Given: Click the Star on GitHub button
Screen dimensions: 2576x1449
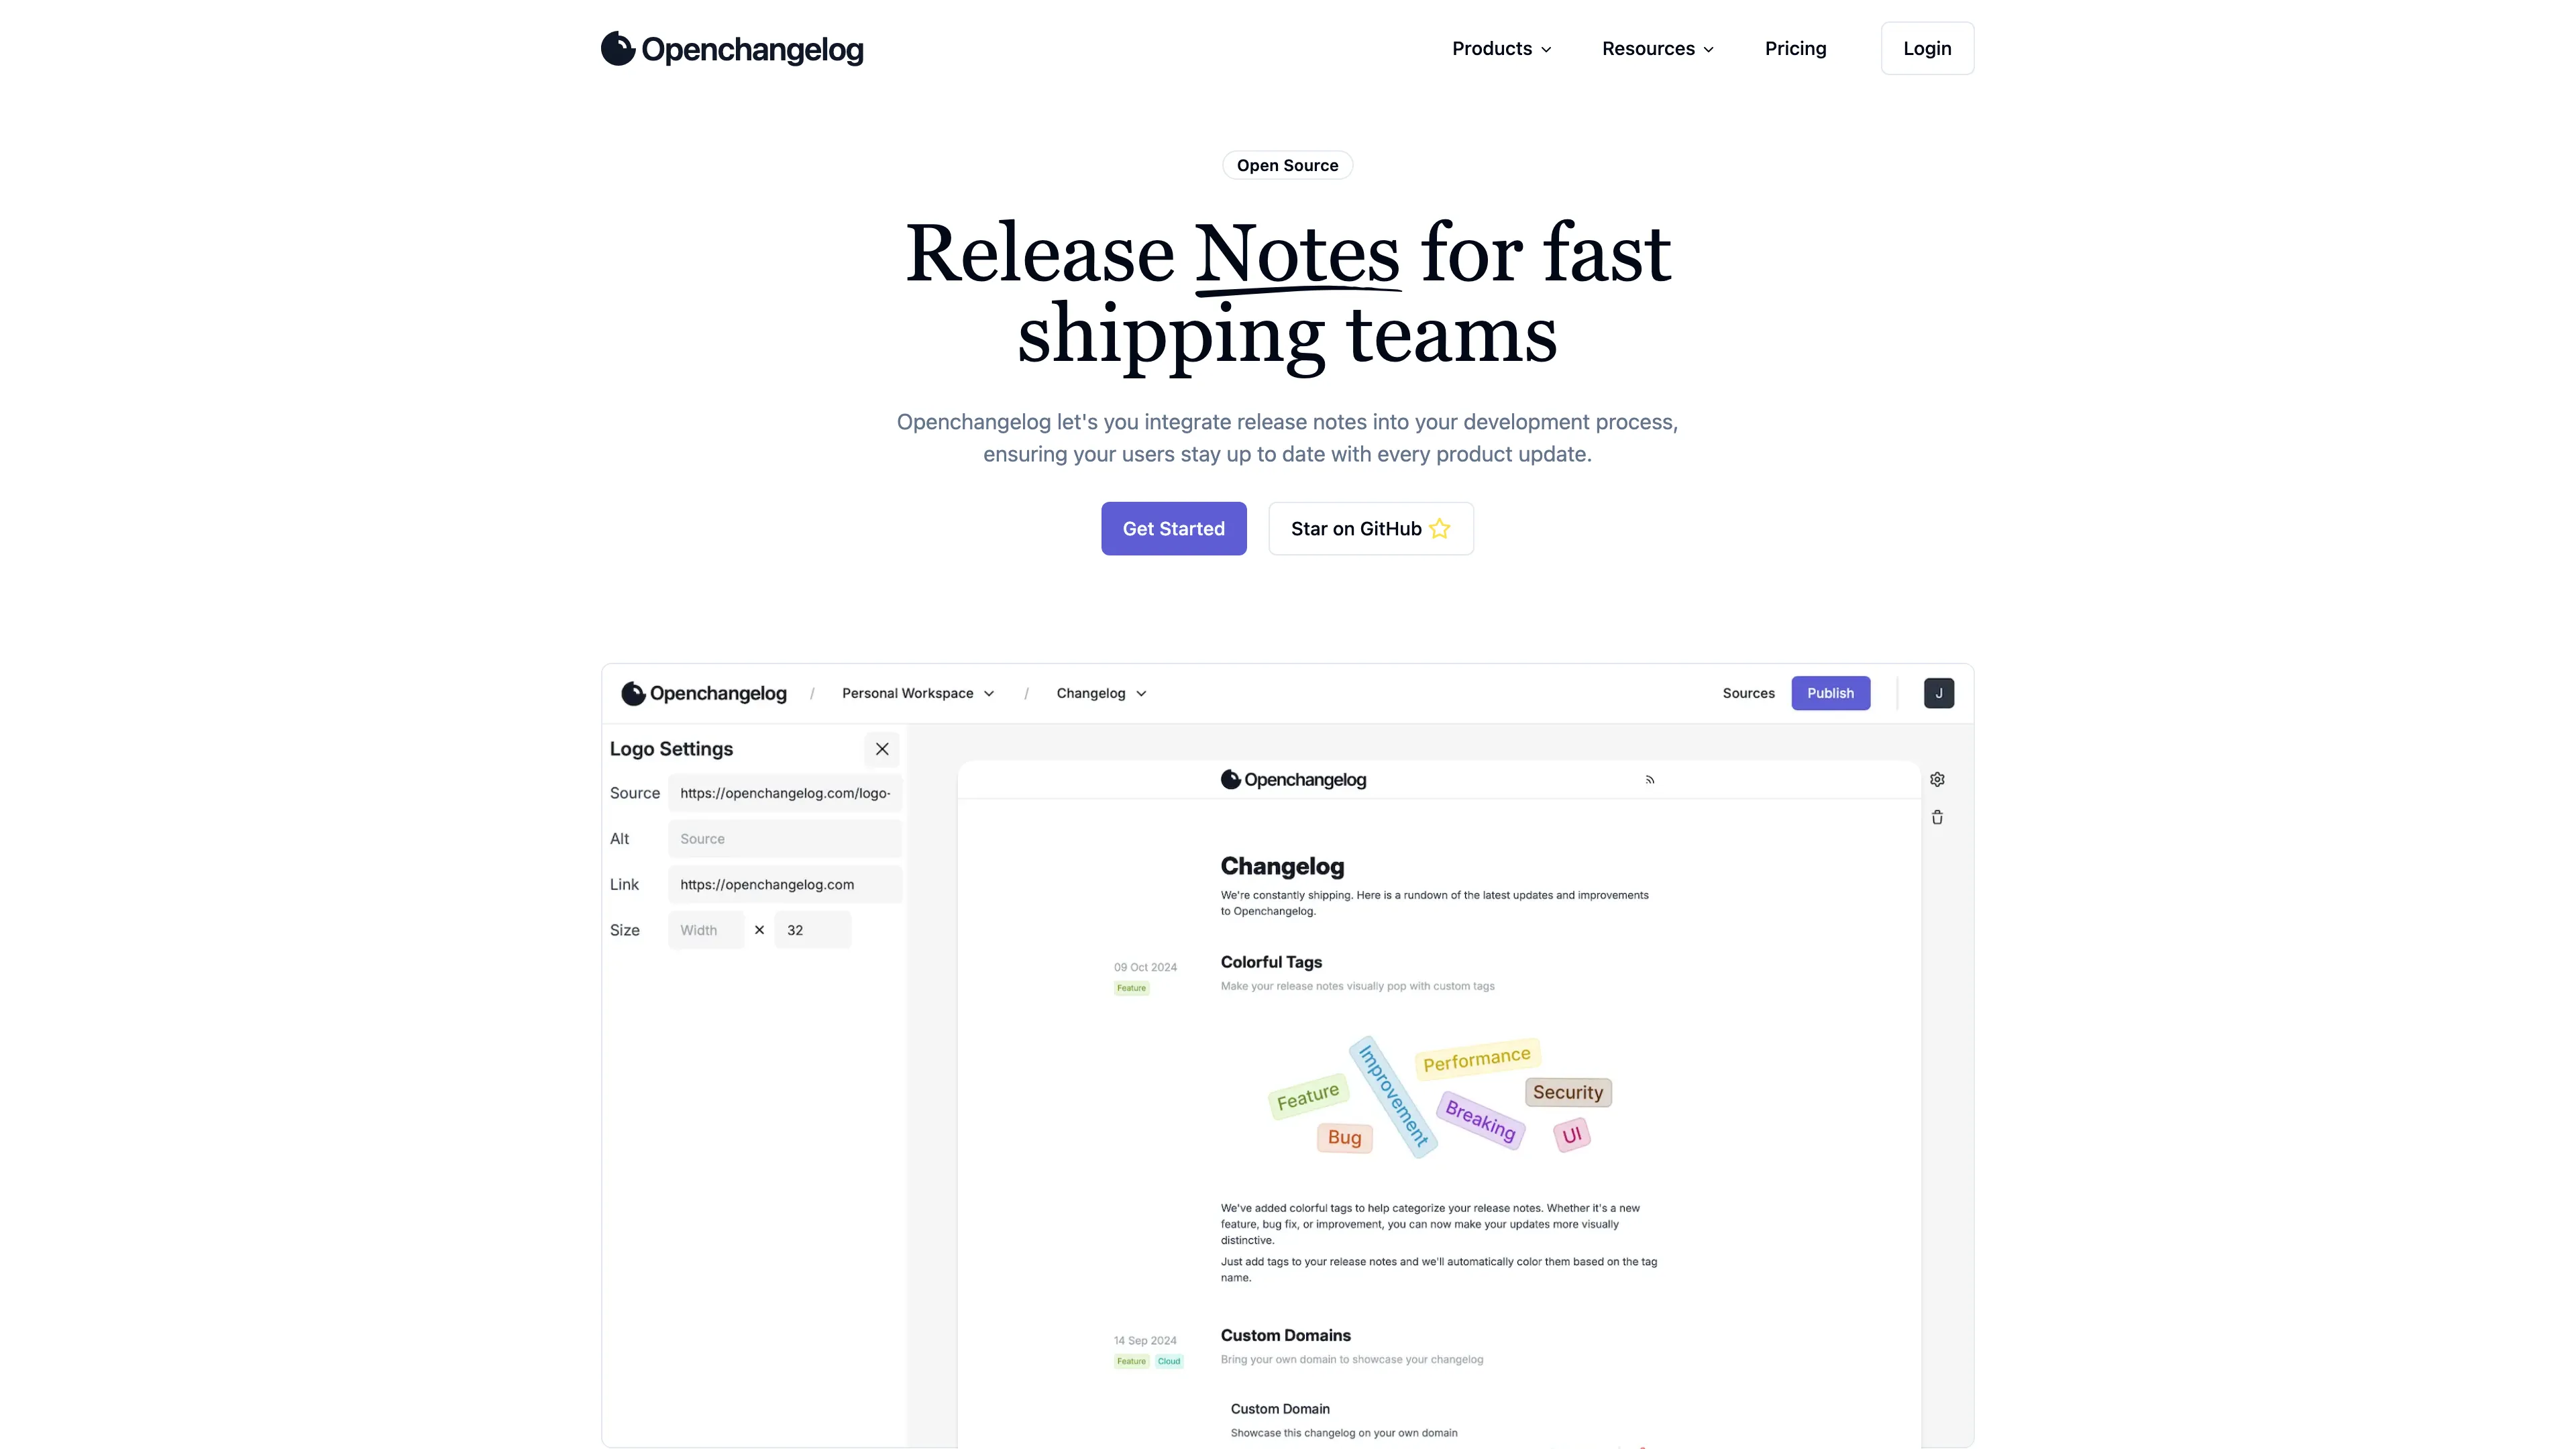Looking at the screenshot, I should pyautogui.click(x=1371, y=527).
